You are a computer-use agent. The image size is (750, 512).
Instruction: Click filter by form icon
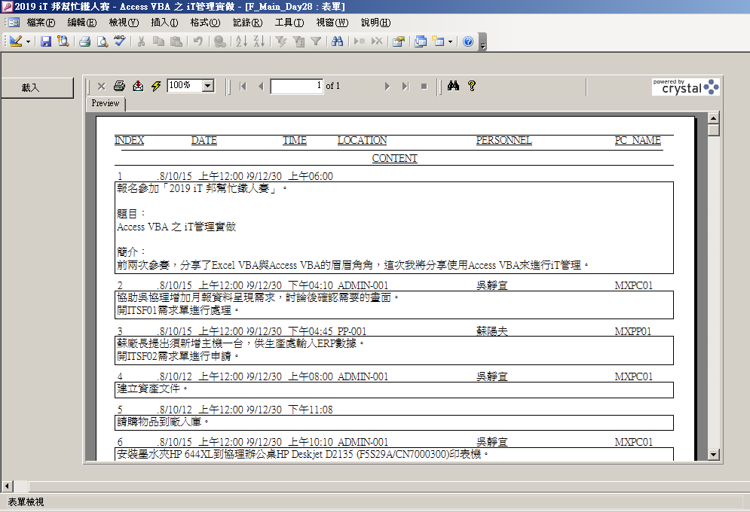pos(298,41)
